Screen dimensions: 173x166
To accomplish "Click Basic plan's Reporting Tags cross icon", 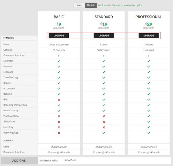I will click(59, 133).
